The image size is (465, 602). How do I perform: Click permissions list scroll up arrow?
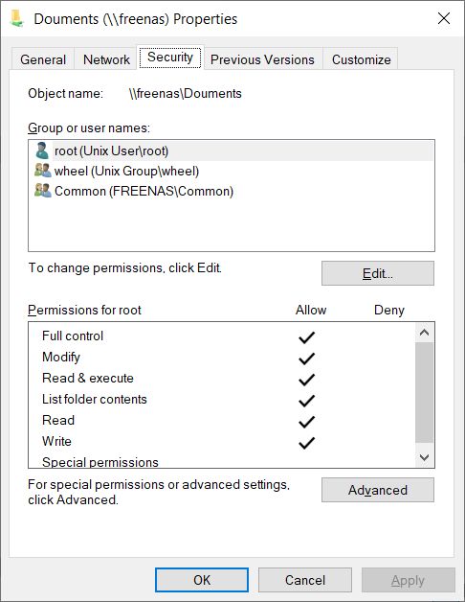424,333
